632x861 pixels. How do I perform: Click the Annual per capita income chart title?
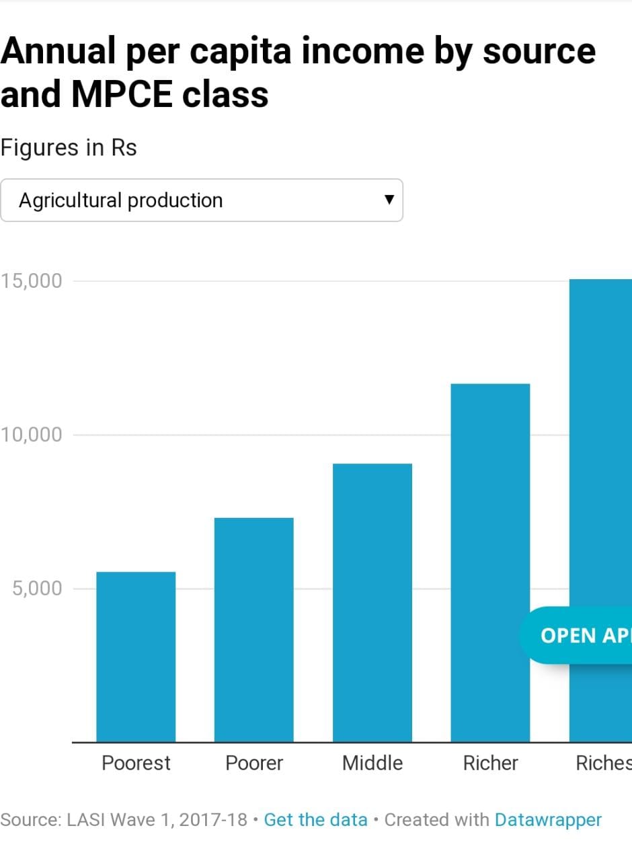(x=297, y=73)
